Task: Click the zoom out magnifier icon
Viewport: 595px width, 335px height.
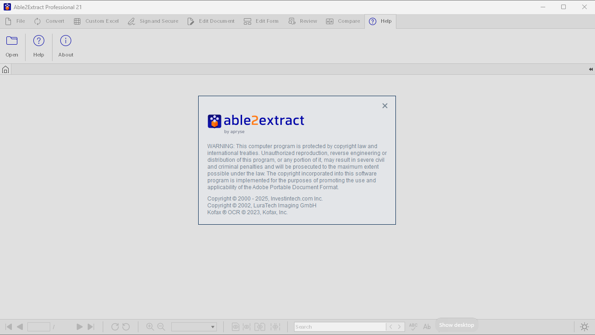Action: 161,326
